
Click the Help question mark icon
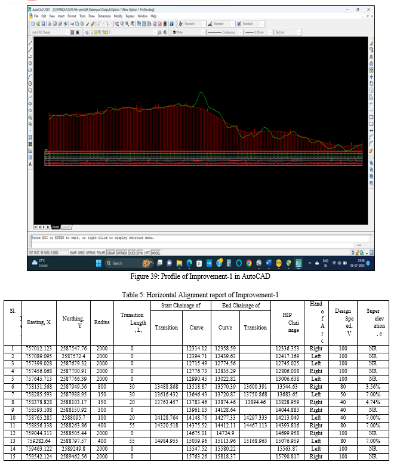tap(171, 24)
